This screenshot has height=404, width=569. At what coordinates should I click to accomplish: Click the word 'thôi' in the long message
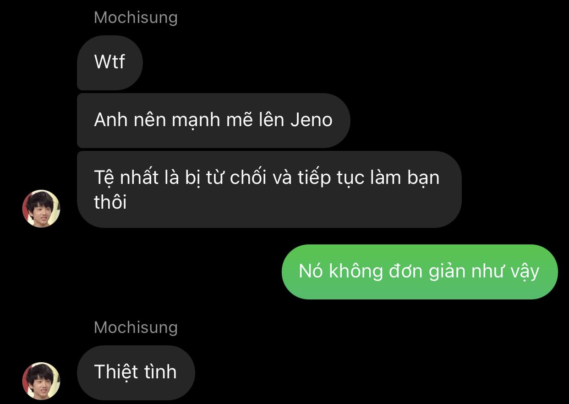pyautogui.click(x=110, y=202)
